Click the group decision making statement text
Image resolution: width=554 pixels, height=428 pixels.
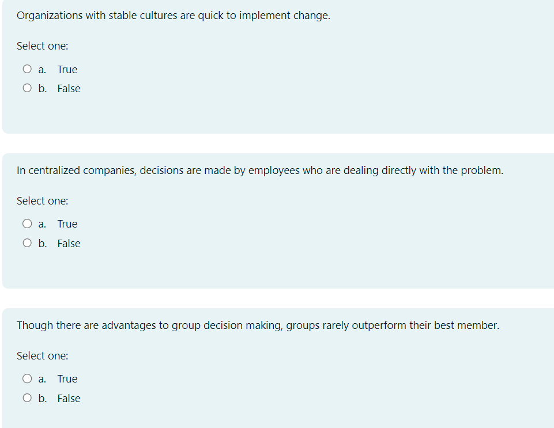pyautogui.click(x=258, y=325)
